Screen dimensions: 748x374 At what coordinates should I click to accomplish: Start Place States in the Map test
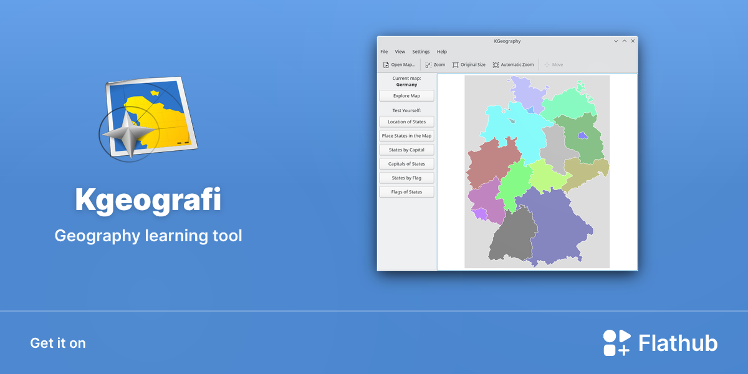[x=406, y=136]
